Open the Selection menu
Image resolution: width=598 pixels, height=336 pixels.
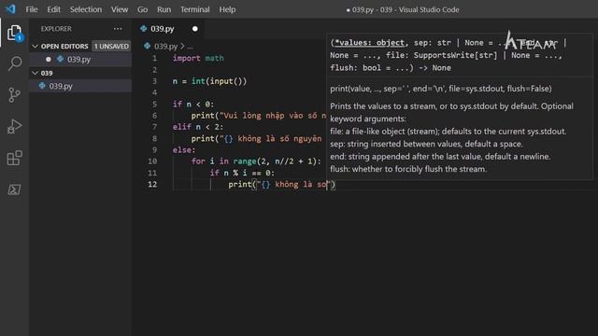(85, 9)
